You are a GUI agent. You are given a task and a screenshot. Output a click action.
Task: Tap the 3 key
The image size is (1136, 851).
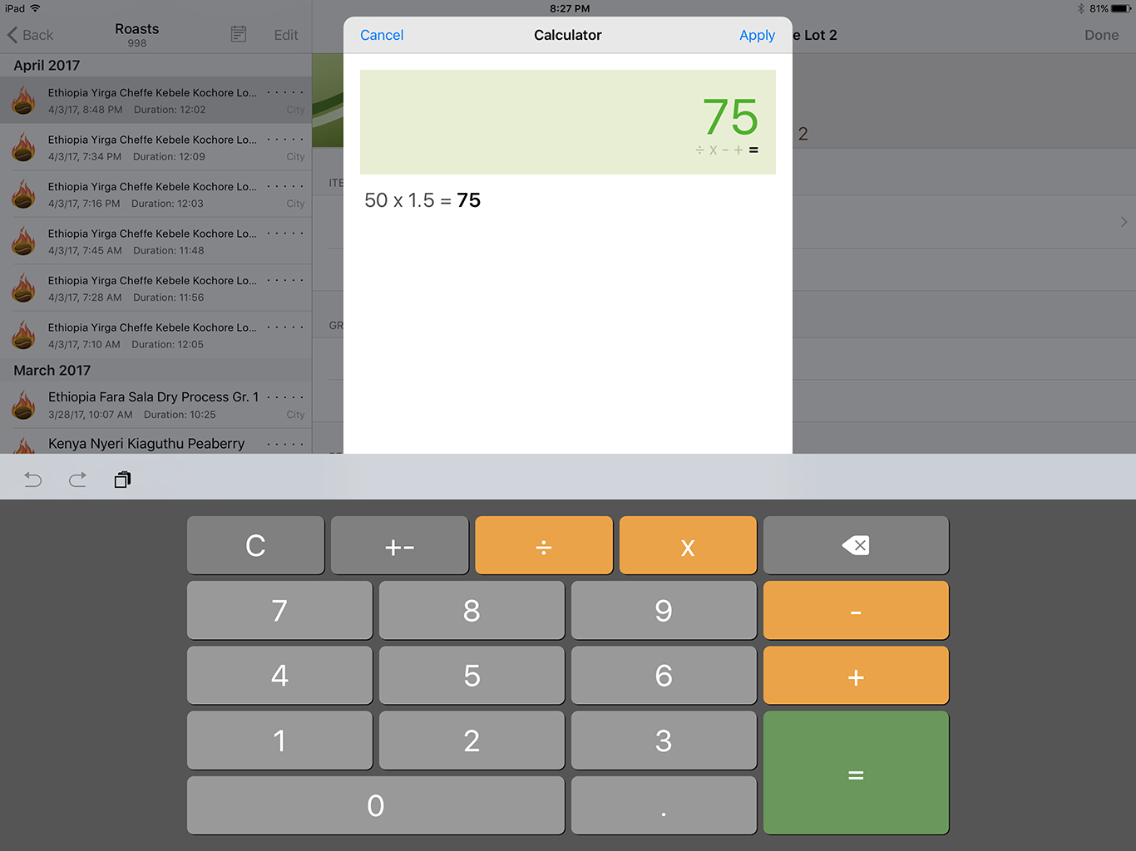664,740
